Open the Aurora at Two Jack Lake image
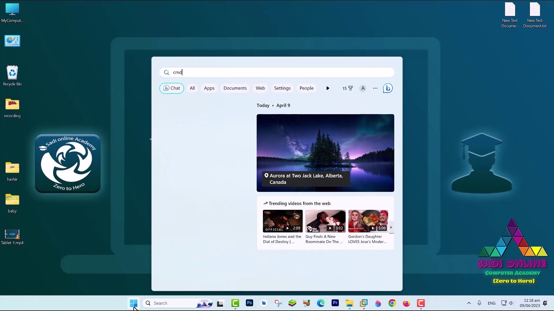This screenshot has height=311, width=554. (325, 153)
